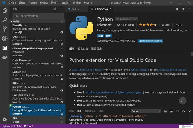193x128 pixels.
Task: Select the Code Runner extension row
Action: [37, 64]
